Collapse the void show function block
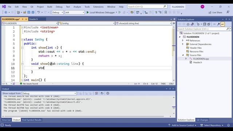The width and height of the screenshot is (233, 131). (23, 64)
